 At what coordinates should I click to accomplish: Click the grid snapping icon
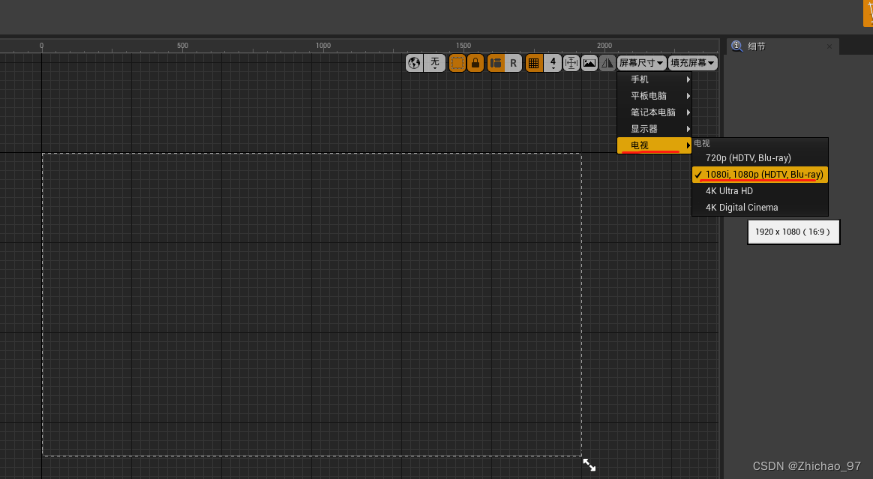click(534, 62)
